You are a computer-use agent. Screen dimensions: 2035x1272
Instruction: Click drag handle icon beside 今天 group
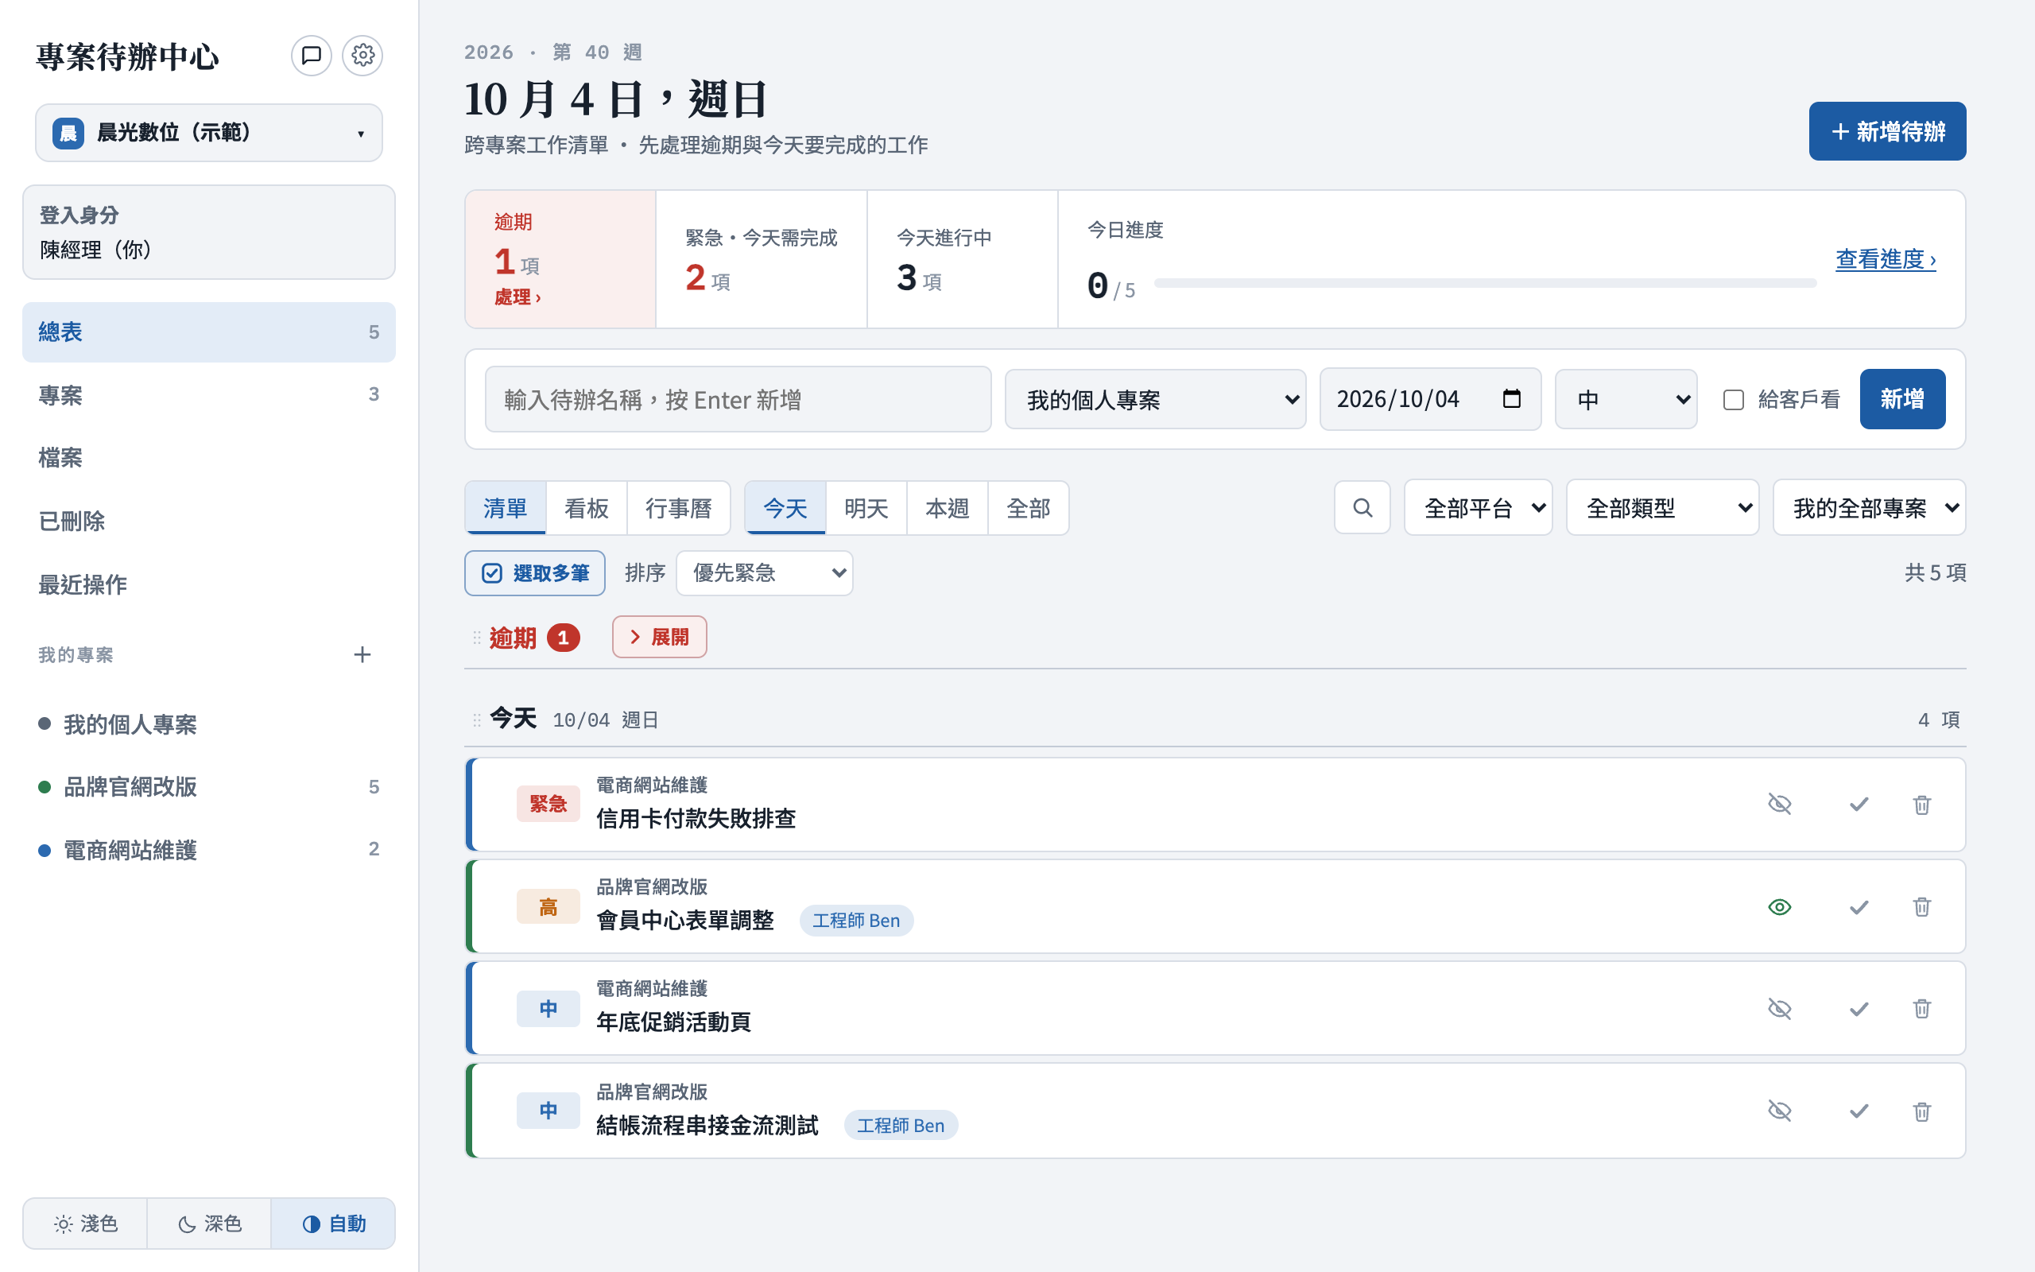point(477,720)
